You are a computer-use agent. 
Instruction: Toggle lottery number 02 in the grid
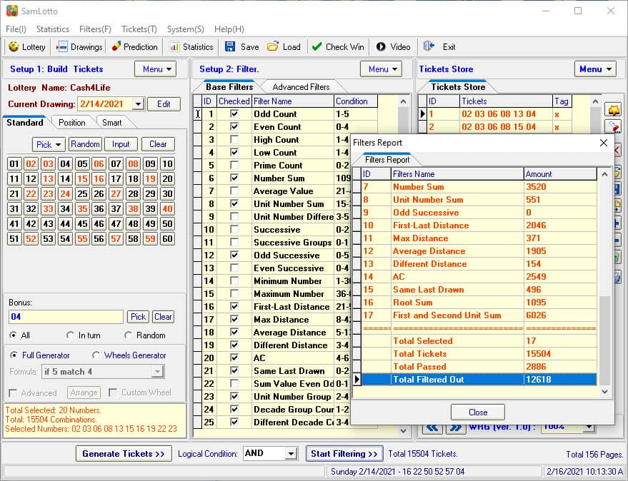click(31, 163)
